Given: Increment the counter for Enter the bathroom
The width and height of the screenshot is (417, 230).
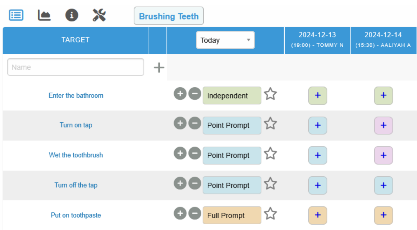Looking at the screenshot, I should pyautogui.click(x=180, y=93).
